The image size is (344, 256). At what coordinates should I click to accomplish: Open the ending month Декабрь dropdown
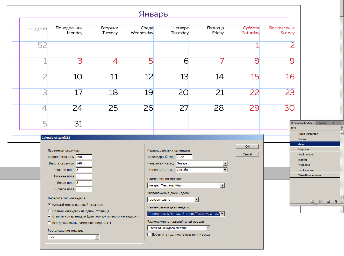pyautogui.click(x=225, y=170)
